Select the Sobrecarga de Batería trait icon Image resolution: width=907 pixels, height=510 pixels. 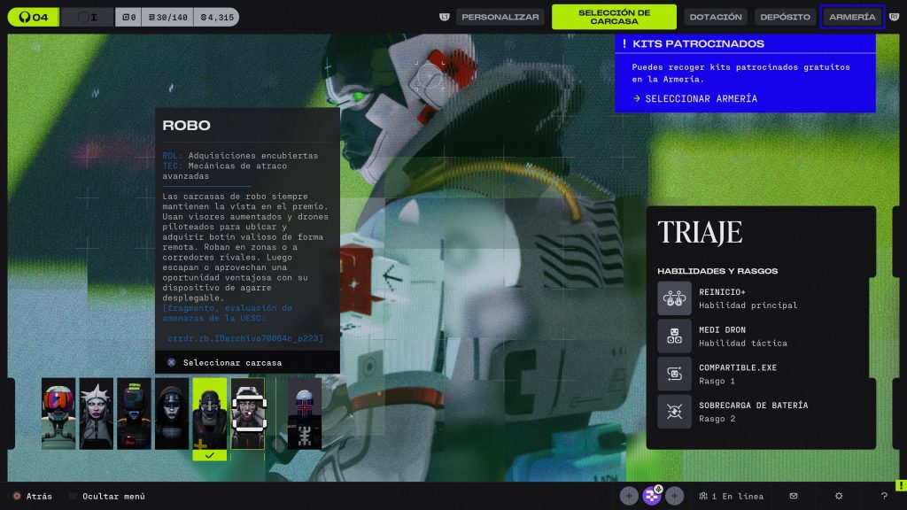674,412
